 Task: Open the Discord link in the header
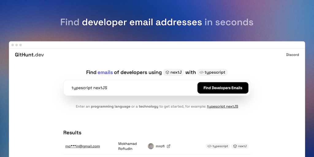tap(293, 55)
